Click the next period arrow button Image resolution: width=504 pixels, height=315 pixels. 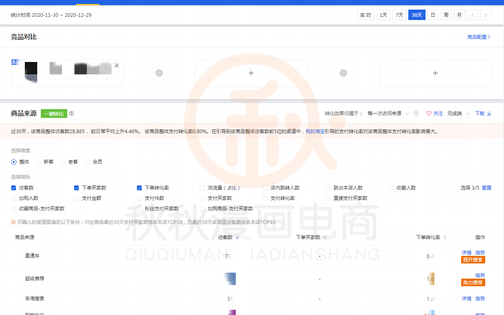486,15
